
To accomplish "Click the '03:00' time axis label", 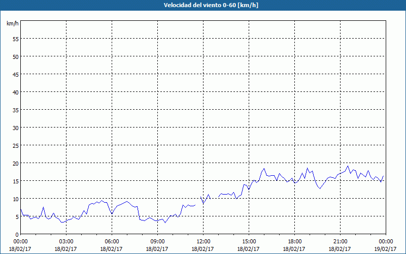I will pos(66,242).
